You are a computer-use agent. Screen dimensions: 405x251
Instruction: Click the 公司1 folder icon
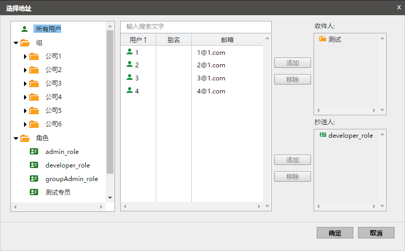(x=34, y=56)
